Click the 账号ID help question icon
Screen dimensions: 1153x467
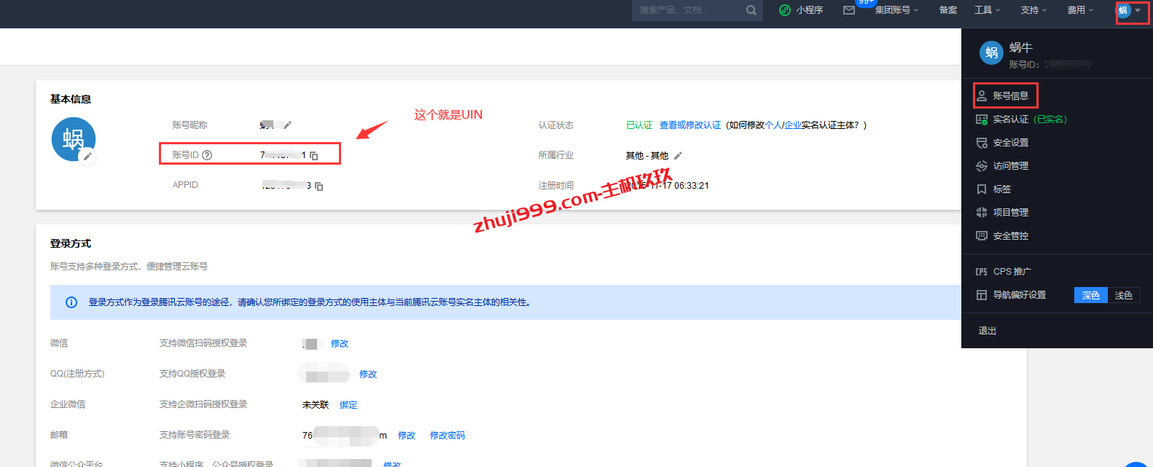(x=207, y=155)
